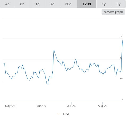
Task: Click the Aug '26 axis label
Action: coord(103,106)
